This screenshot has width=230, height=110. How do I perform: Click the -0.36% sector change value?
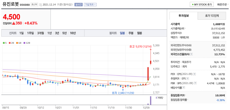[x=221, y=100]
